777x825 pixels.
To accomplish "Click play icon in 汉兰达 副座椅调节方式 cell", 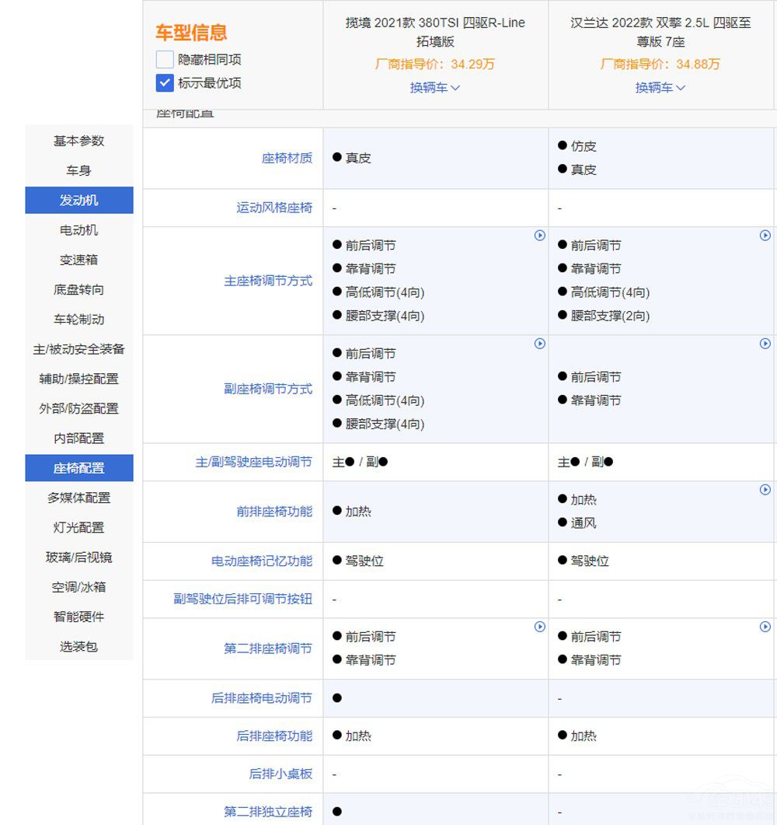I will 765,344.
